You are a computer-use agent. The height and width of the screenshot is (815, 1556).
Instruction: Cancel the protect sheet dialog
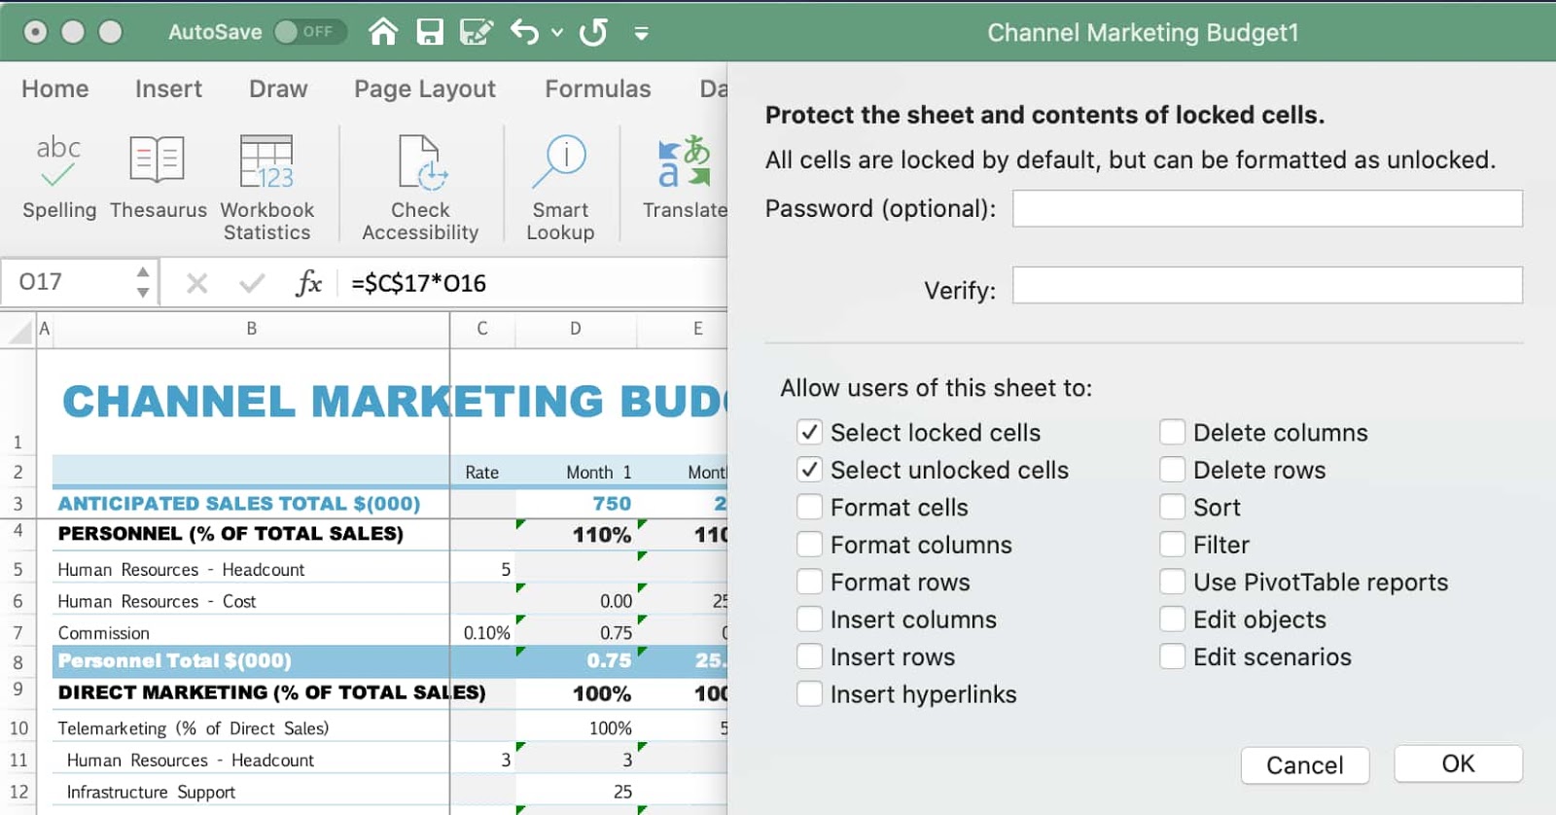[x=1304, y=765]
